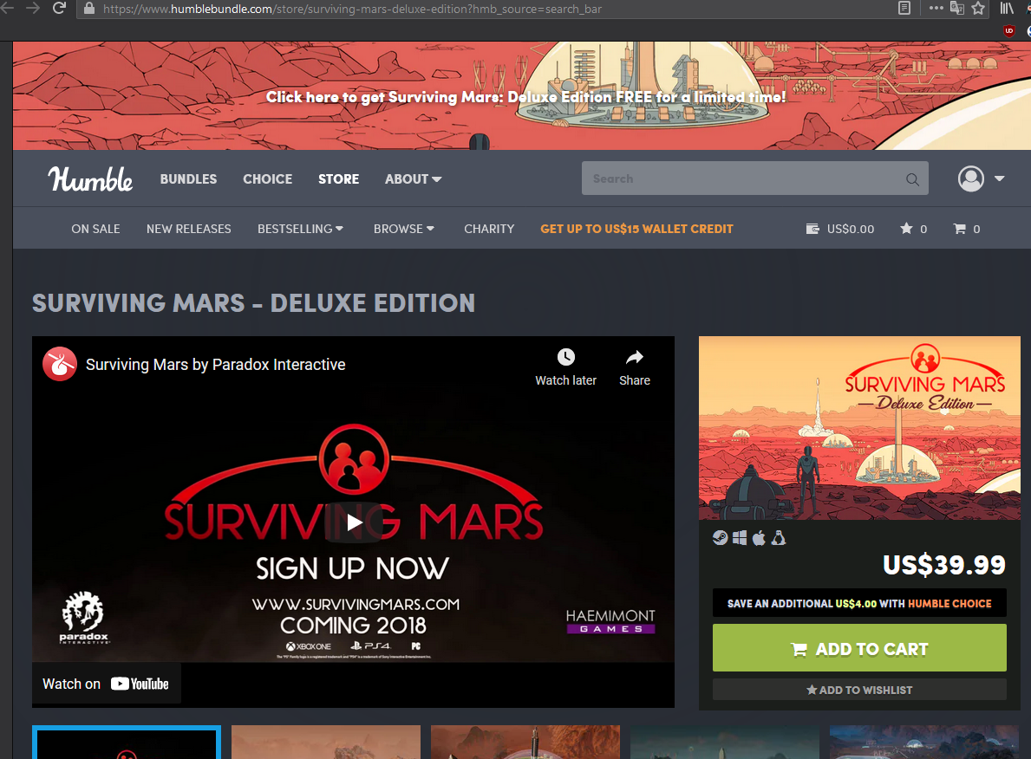
Task: Click the translate page icon
Action: 957,9
